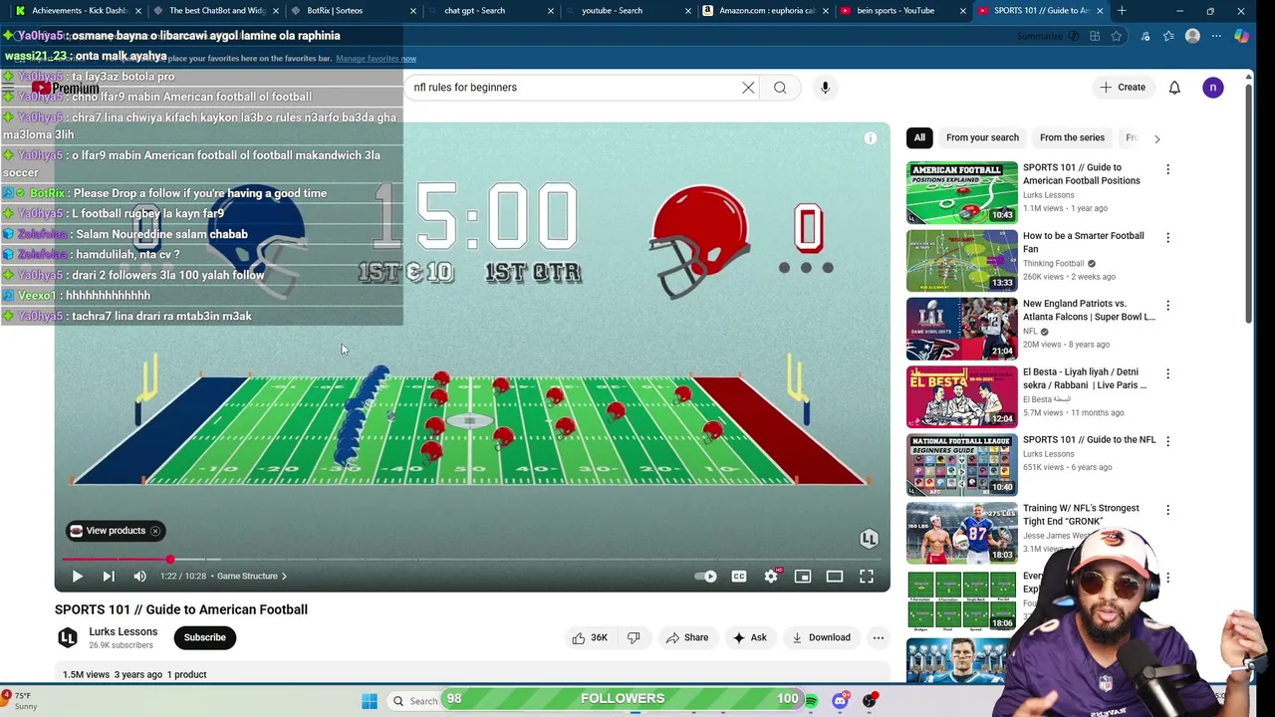
Task: Switch to theater mode
Action: click(835, 577)
